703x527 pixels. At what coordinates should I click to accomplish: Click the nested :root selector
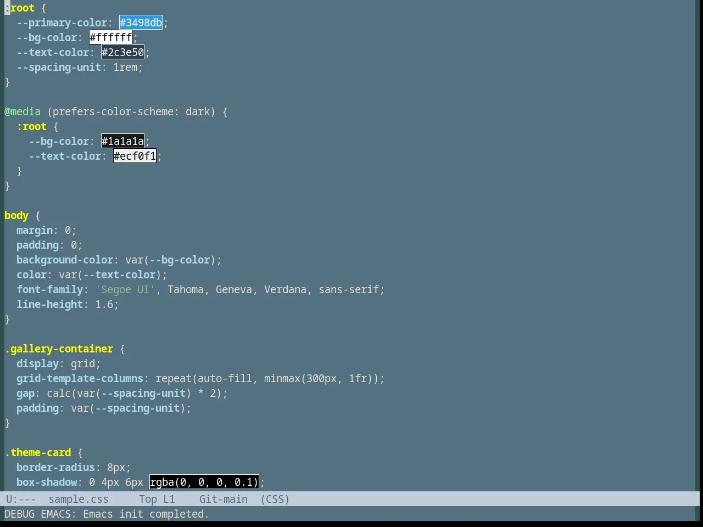click(31, 126)
